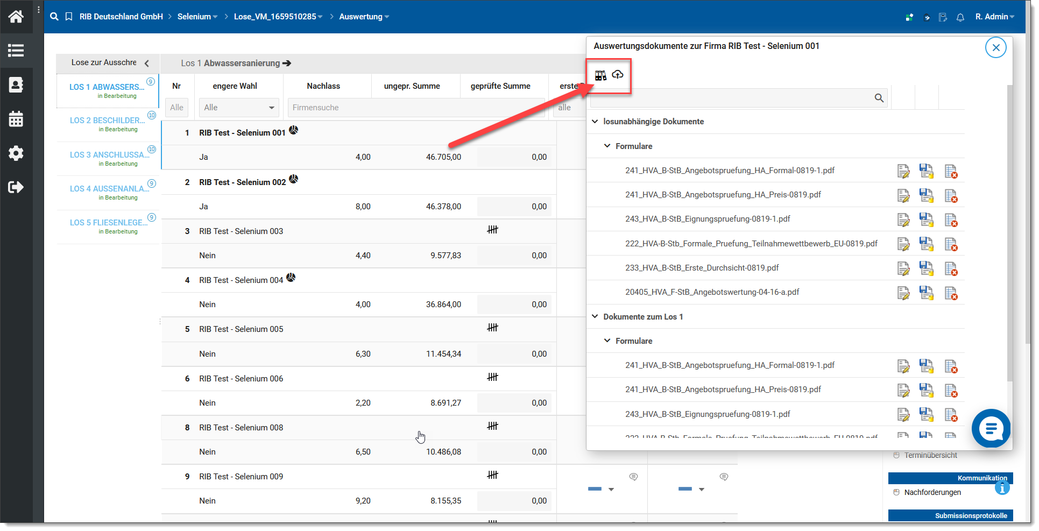Image resolution: width=1039 pixels, height=531 pixels.
Task: Open the settings gear sidebar icon
Action: click(x=16, y=153)
